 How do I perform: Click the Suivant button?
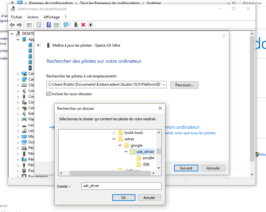pyautogui.click(x=186, y=168)
